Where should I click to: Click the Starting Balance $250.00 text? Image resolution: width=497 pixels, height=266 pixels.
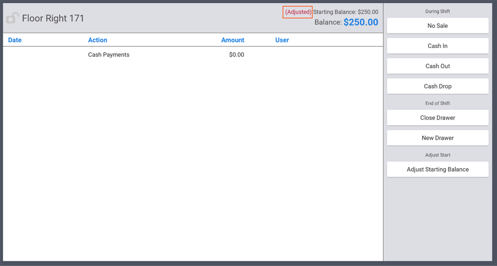click(x=345, y=12)
